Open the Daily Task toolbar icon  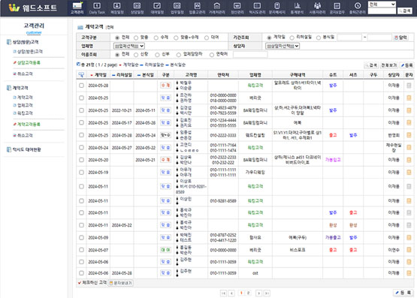click(x=97, y=8)
